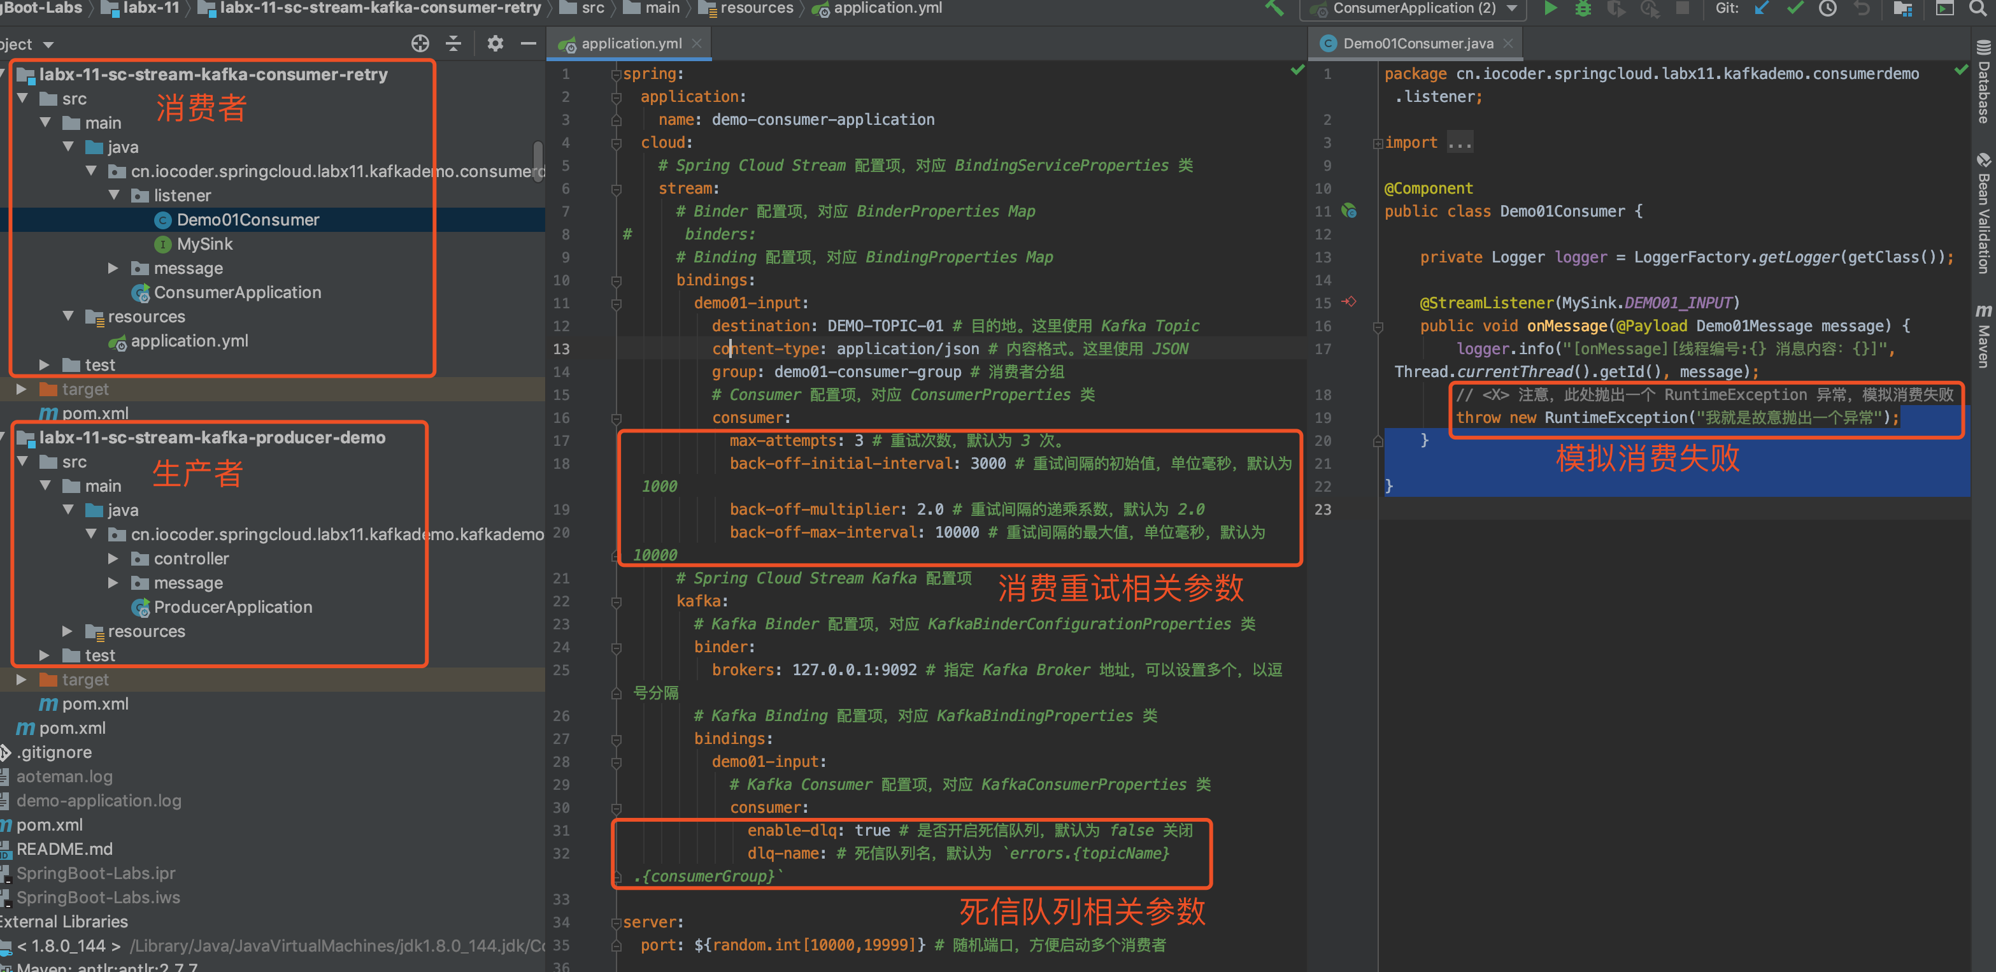The height and width of the screenshot is (972, 1996).
Task: Unfold the collapsed import statements
Action: (1378, 143)
